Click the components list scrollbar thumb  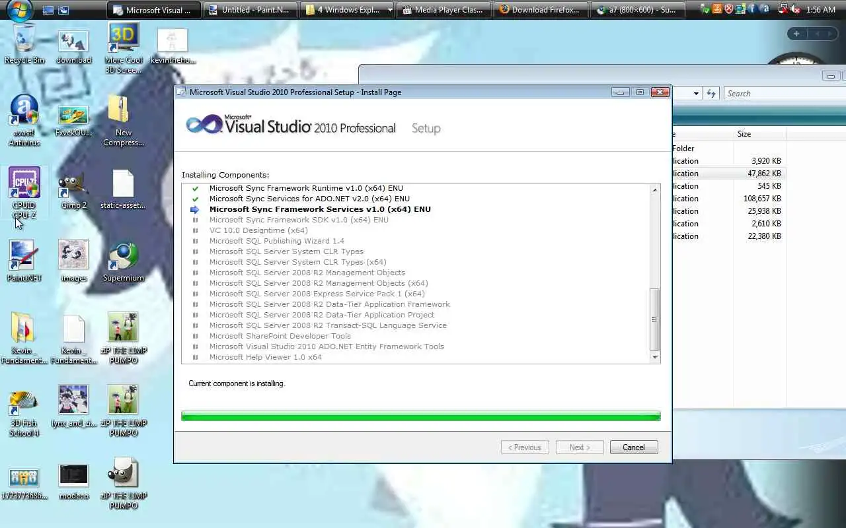pos(655,319)
